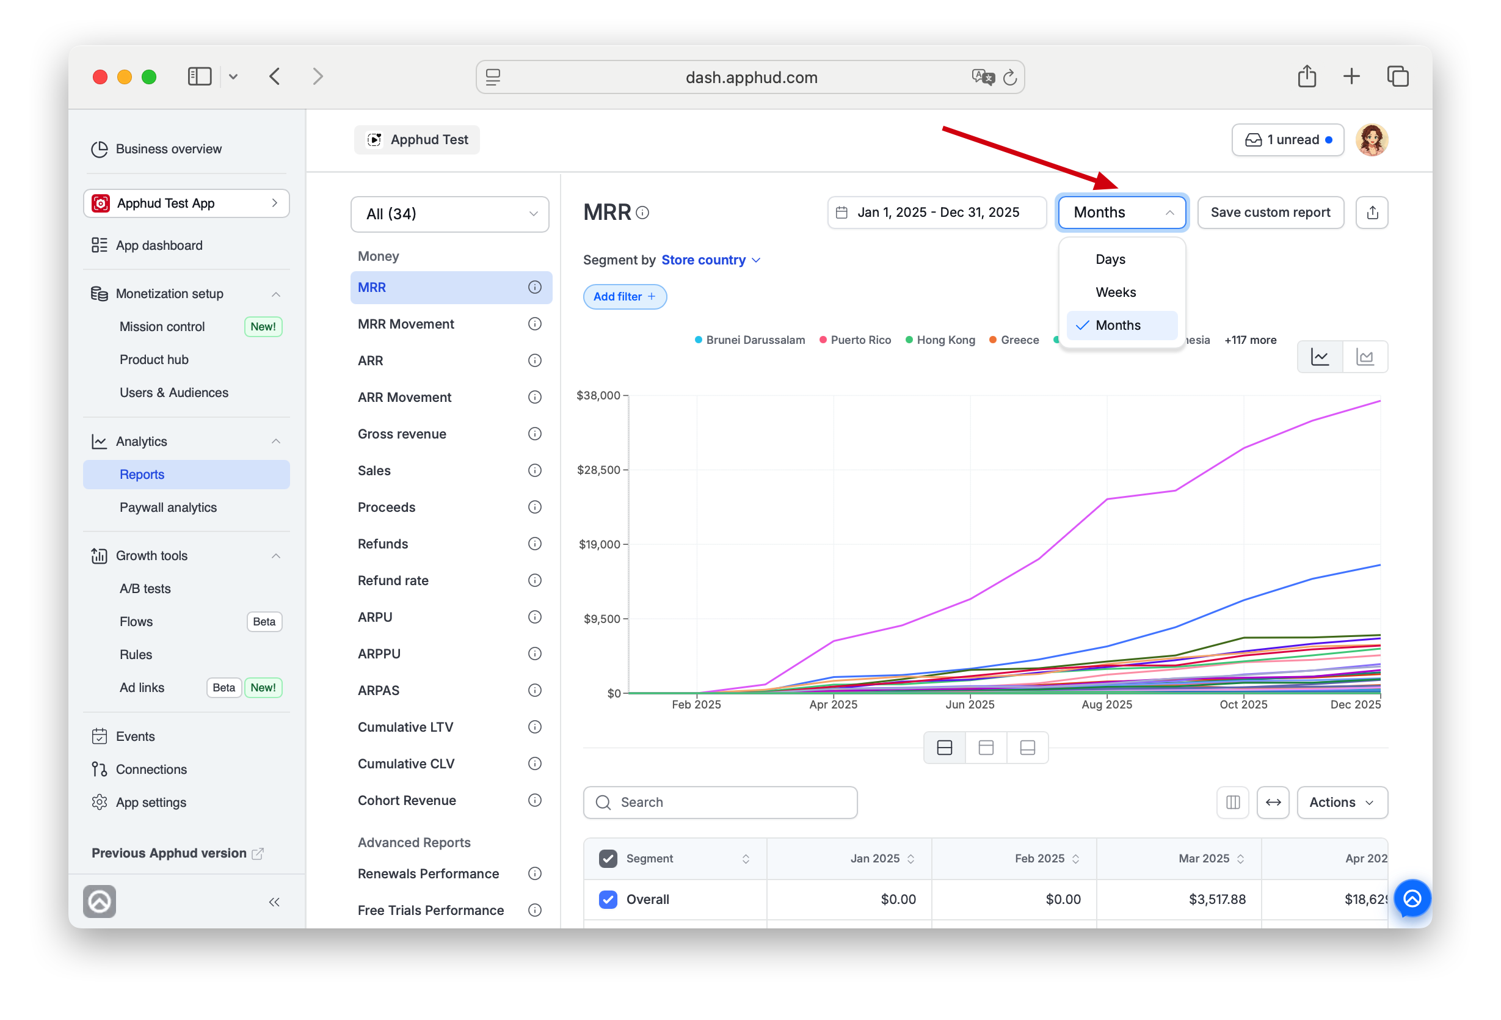Click the browser forward arrow
The height and width of the screenshot is (1020, 1501).
pyautogui.click(x=317, y=77)
